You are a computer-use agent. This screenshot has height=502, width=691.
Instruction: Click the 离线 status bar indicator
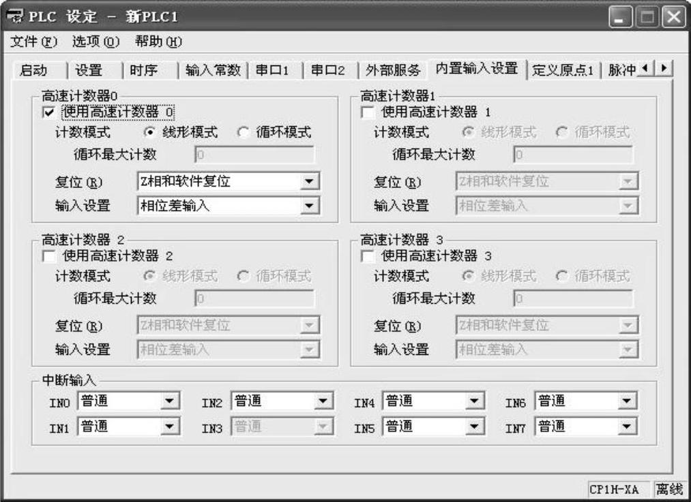[x=668, y=489]
